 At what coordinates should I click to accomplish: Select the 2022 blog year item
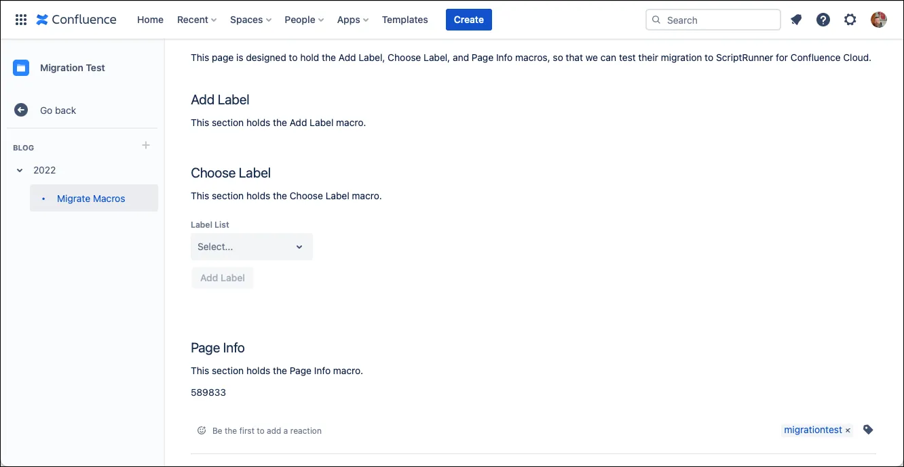pos(45,170)
